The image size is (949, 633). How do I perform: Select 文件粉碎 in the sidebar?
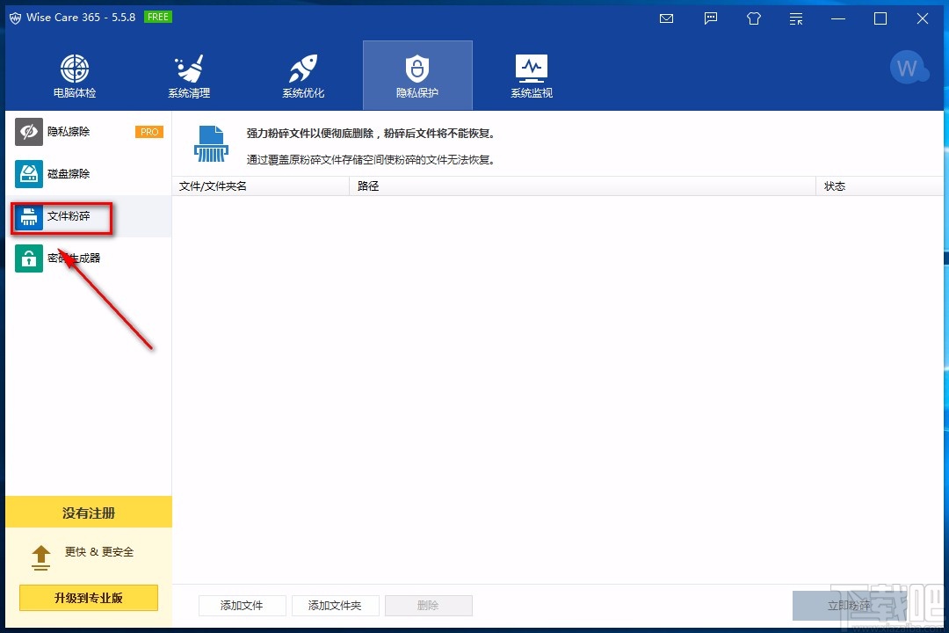(x=89, y=216)
